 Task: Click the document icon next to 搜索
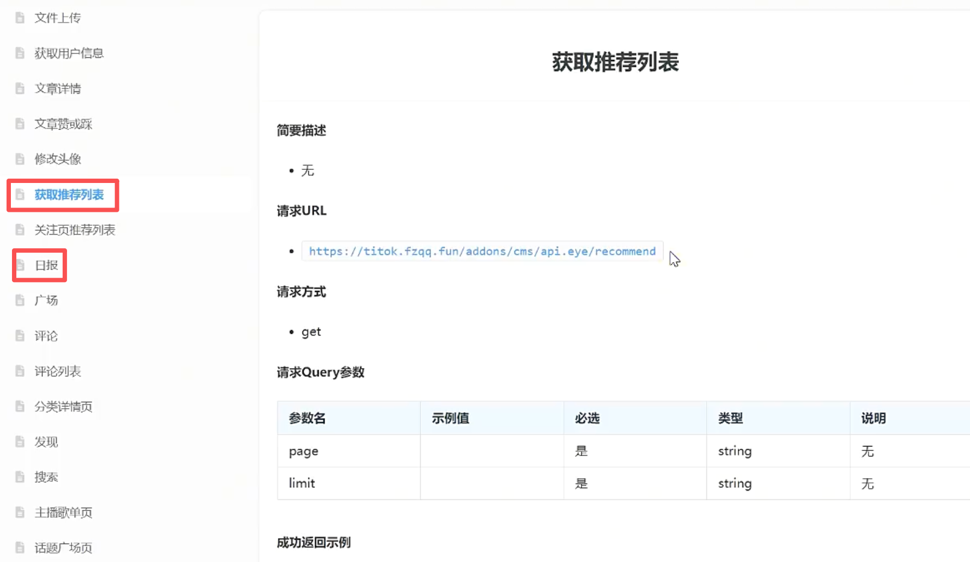pos(19,477)
